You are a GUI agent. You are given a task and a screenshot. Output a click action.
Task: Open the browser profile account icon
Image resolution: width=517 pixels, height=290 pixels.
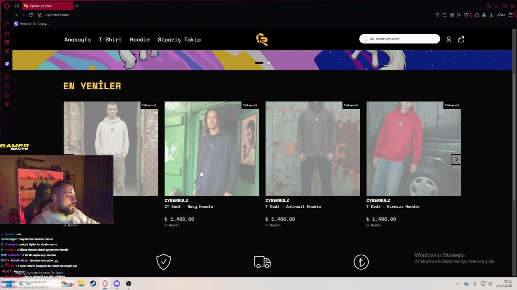(x=484, y=15)
